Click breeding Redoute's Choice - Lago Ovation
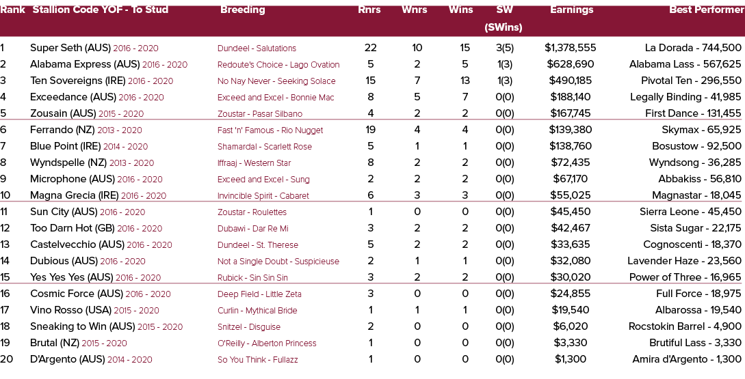745x379 pixels. coord(278,65)
